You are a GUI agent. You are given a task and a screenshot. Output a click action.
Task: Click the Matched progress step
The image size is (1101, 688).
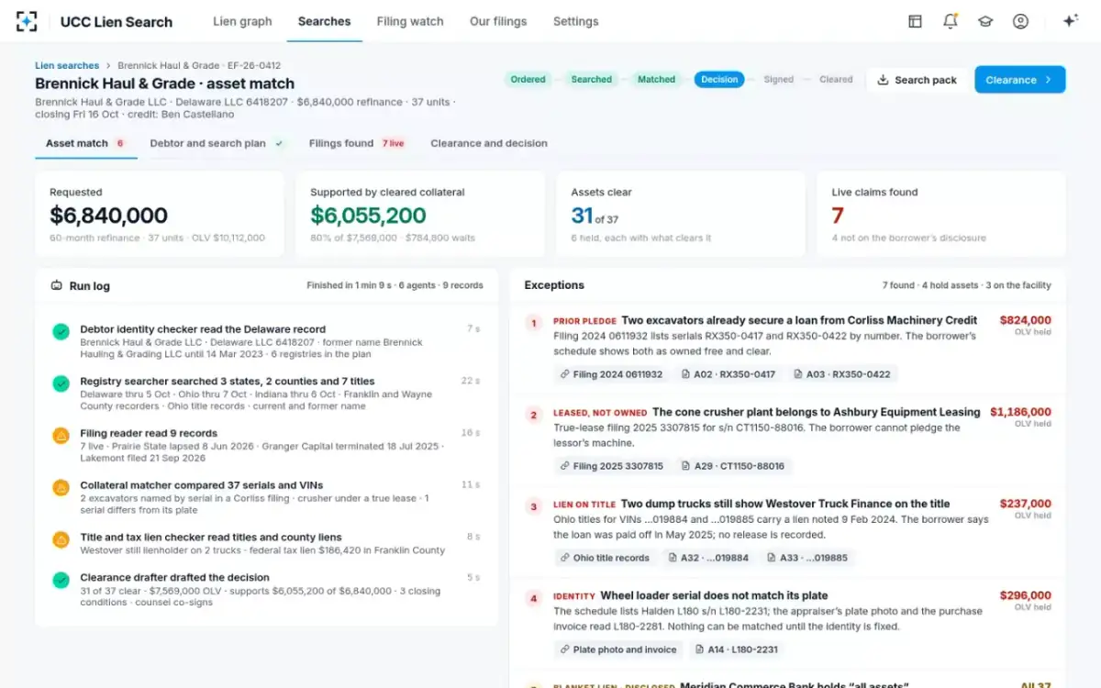pyautogui.click(x=656, y=80)
